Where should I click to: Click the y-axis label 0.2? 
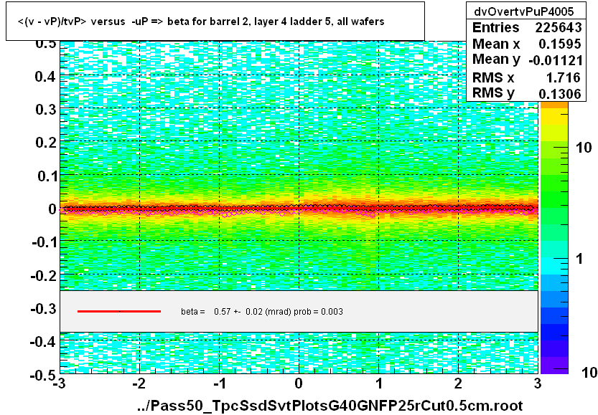click(46, 143)
